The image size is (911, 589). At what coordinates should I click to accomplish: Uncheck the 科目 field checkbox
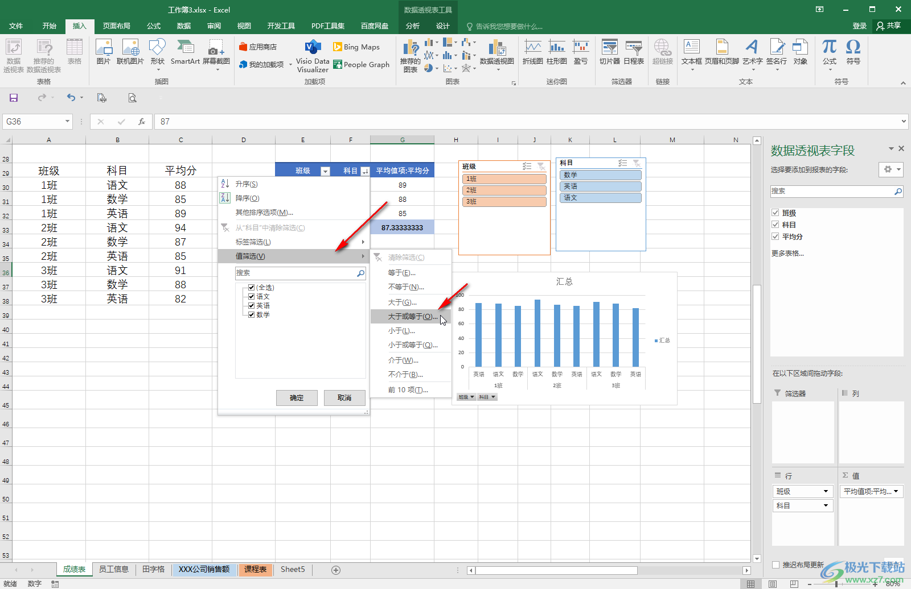(775, 225)
